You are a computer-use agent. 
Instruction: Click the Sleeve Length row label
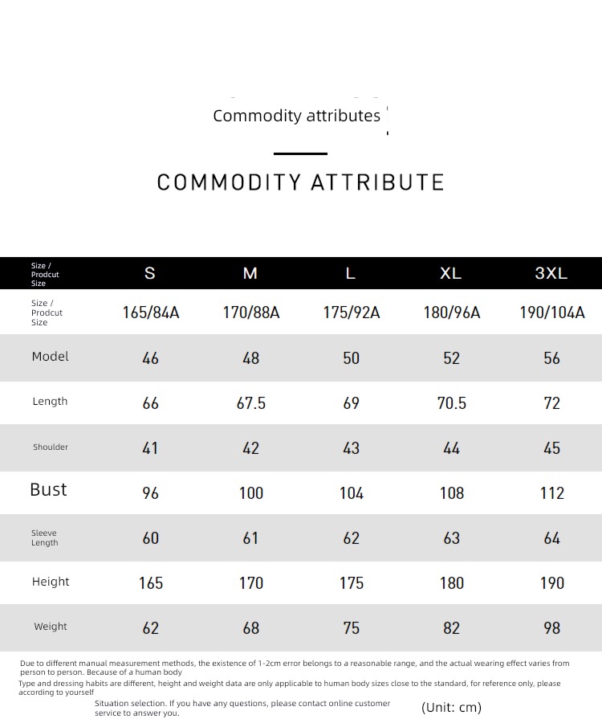[x=44, y=537]
